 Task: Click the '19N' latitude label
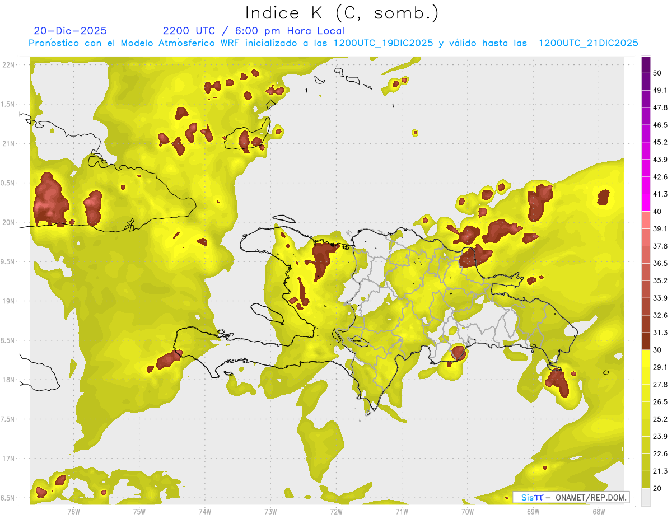10,301
